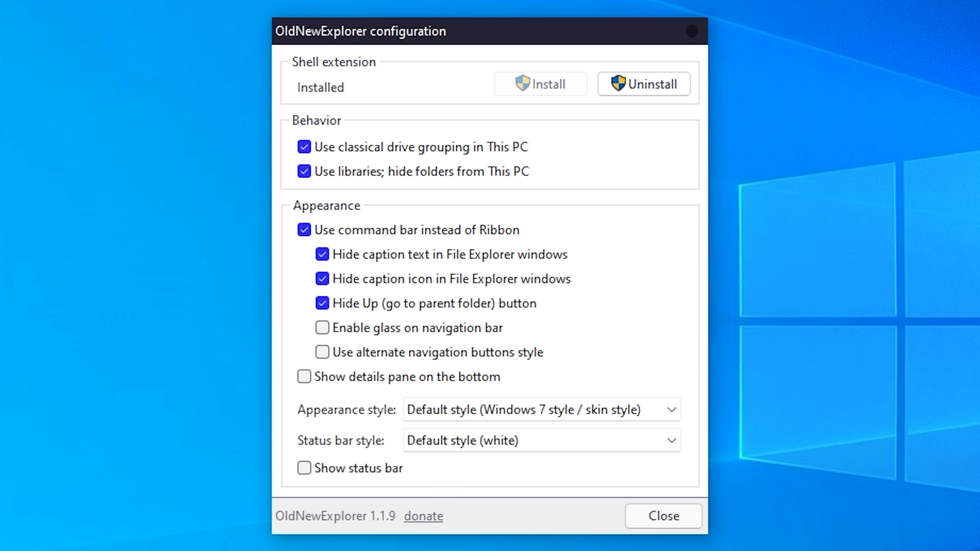Check Show details pane on the bottom
This screenshot has height=551, width=980.
[x=304, y=377]
